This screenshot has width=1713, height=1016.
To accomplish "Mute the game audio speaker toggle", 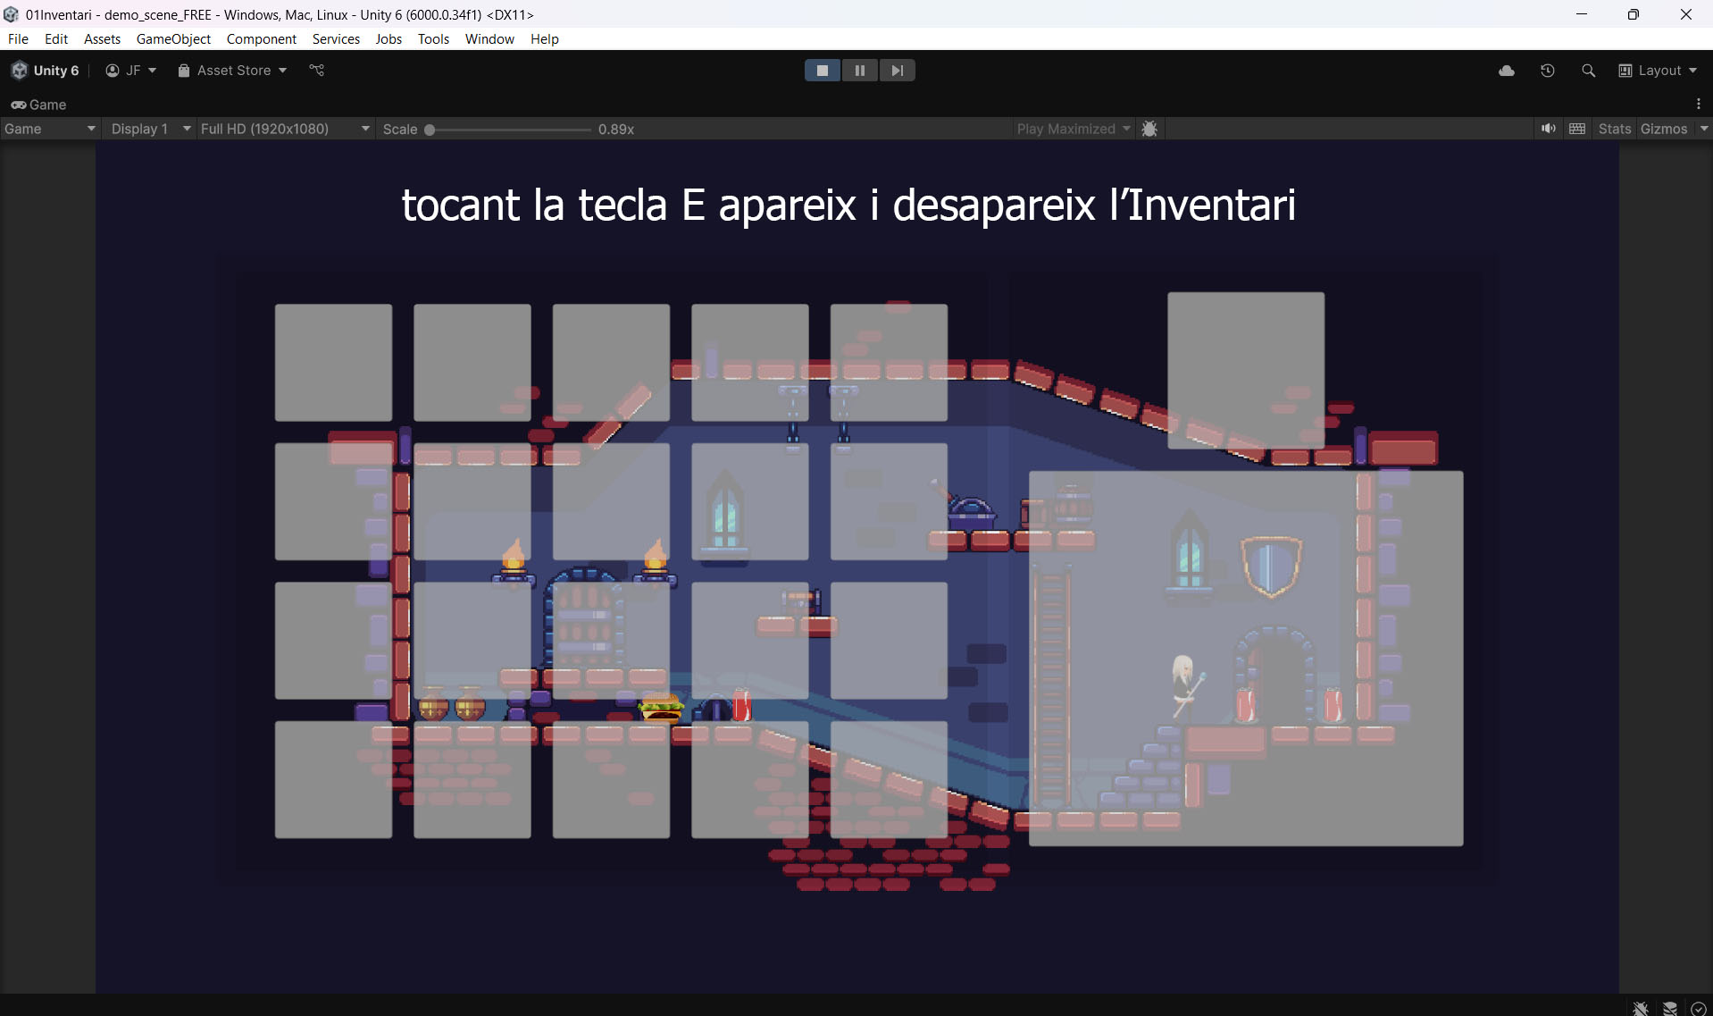I will (x=1548, y=129).
